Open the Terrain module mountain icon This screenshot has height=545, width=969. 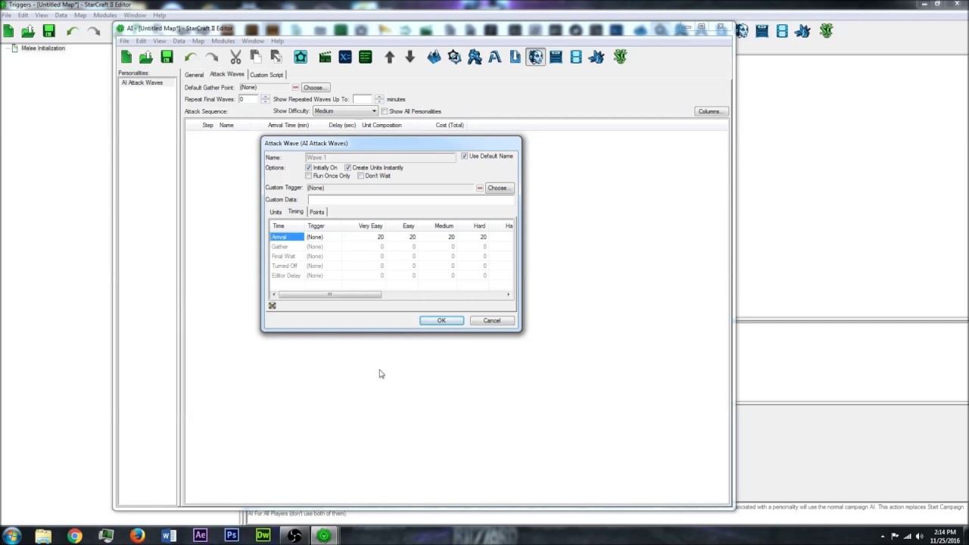(434, 57)
